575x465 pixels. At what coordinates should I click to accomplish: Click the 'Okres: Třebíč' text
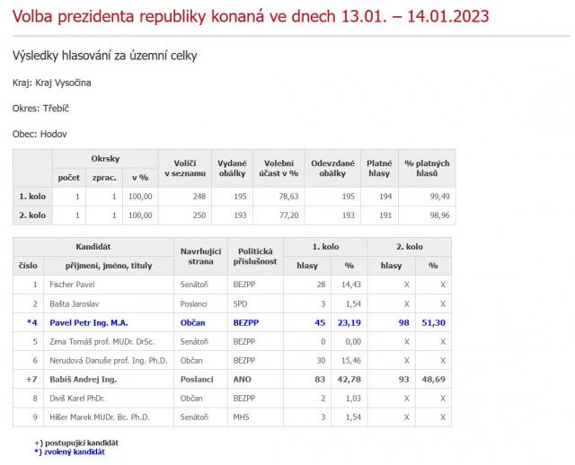40,108
